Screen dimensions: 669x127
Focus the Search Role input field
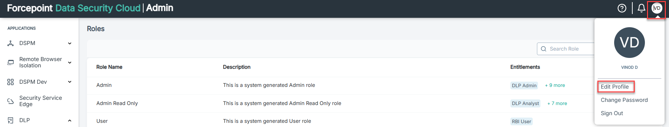(x=566, y=49)
